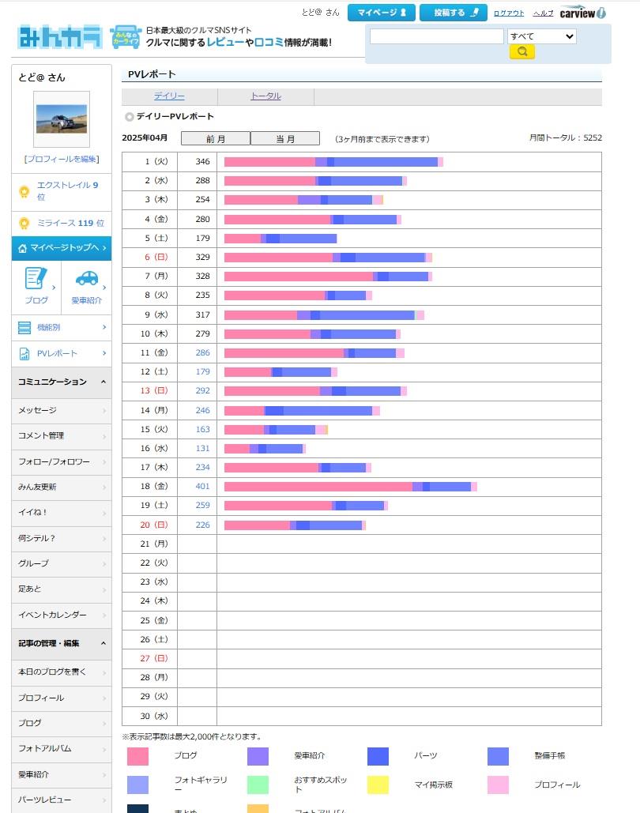Click the yellow マイ掲示板 legend swatch
Viewport: 640px width, 813px height.
(378, 785)
